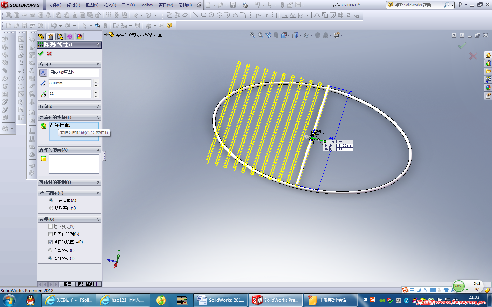The height and width of the screenshot is (307, 492).
Task: Select the Line sketch tool
Action: pos(195,15)
